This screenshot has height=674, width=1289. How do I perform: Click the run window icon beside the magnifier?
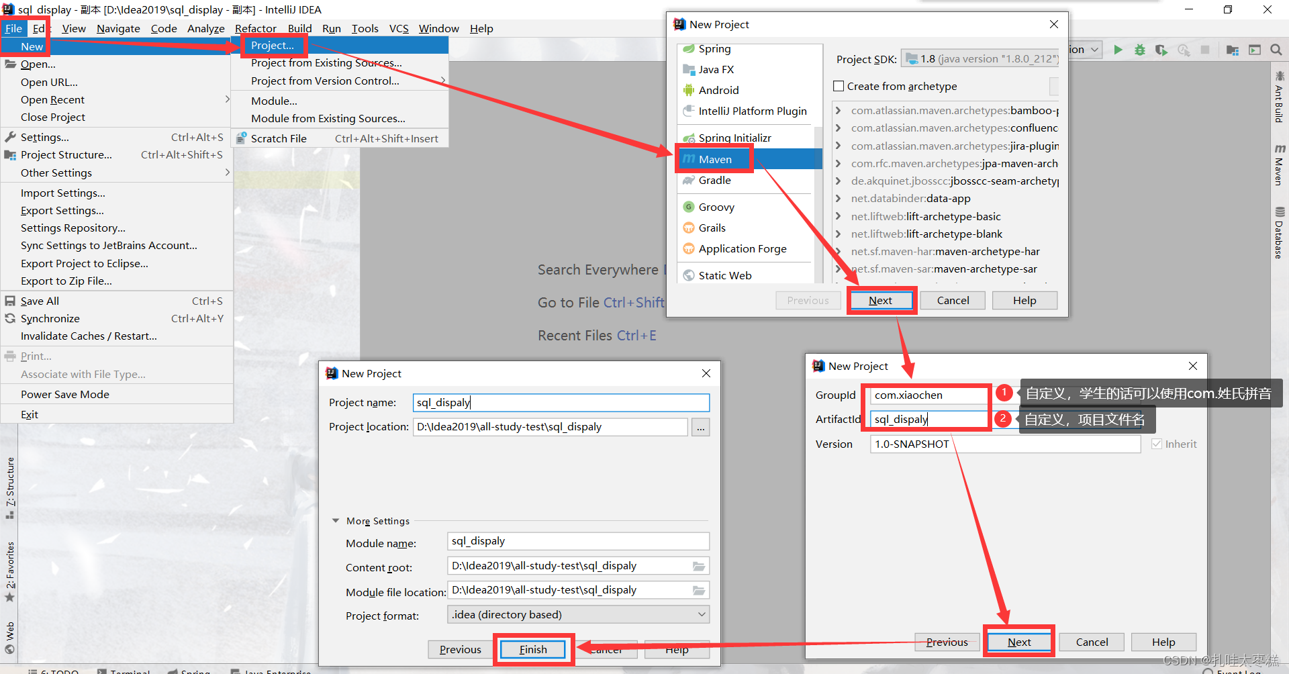(x=1254, y=50)
